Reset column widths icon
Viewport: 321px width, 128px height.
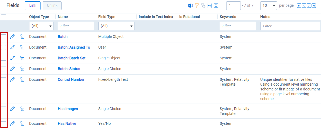tap(210, 6)
